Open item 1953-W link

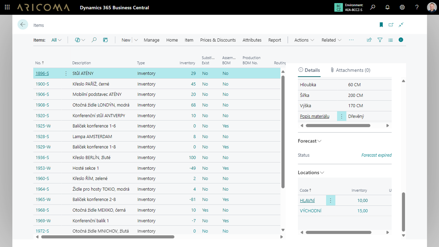click(x=43, y=168)
